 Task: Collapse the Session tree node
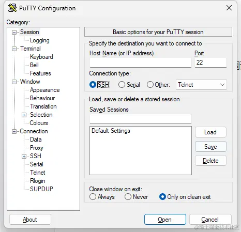pyautogui.click(x=14, y=32)
